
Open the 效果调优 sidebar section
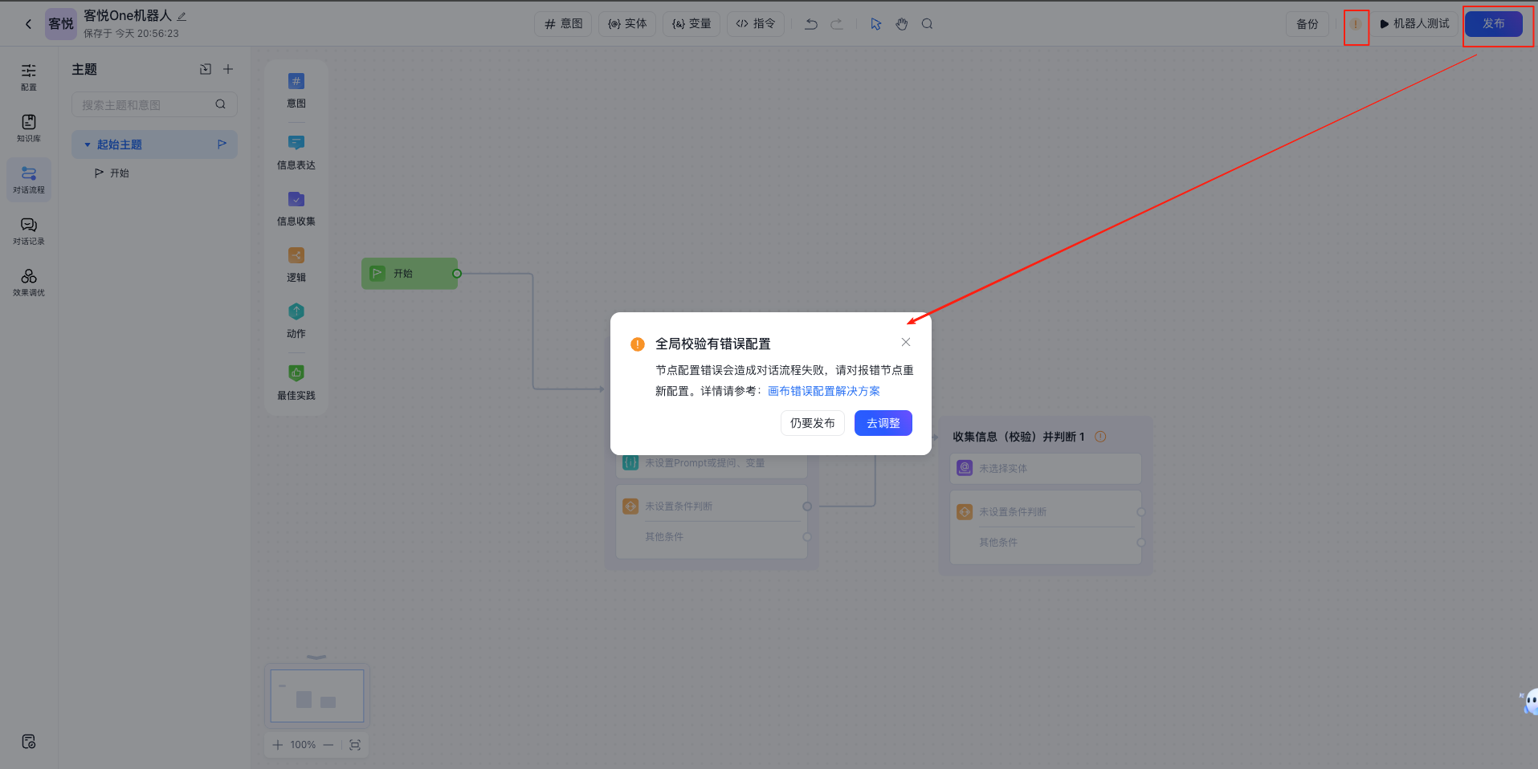click(x=29, y=282)
